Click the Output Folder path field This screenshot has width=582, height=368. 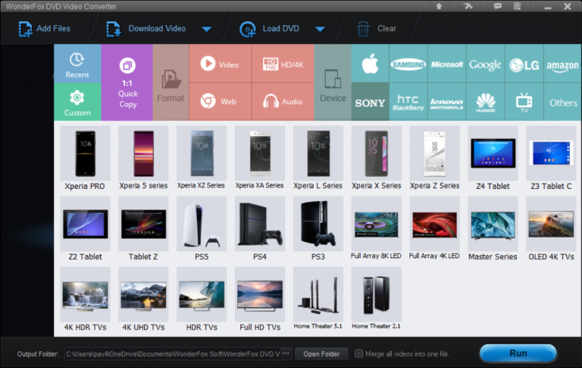coord(173,354)
